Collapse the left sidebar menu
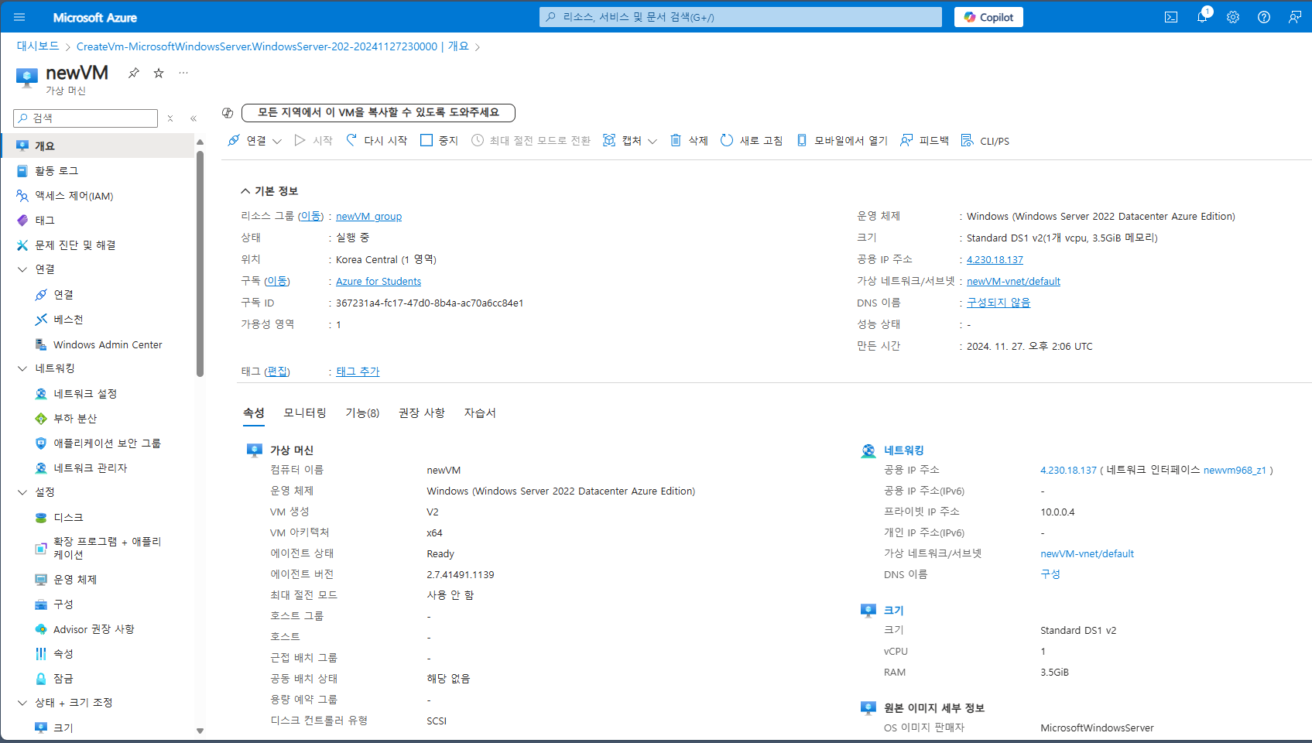This screenshot has width=1312, height=743. (194, 118)
